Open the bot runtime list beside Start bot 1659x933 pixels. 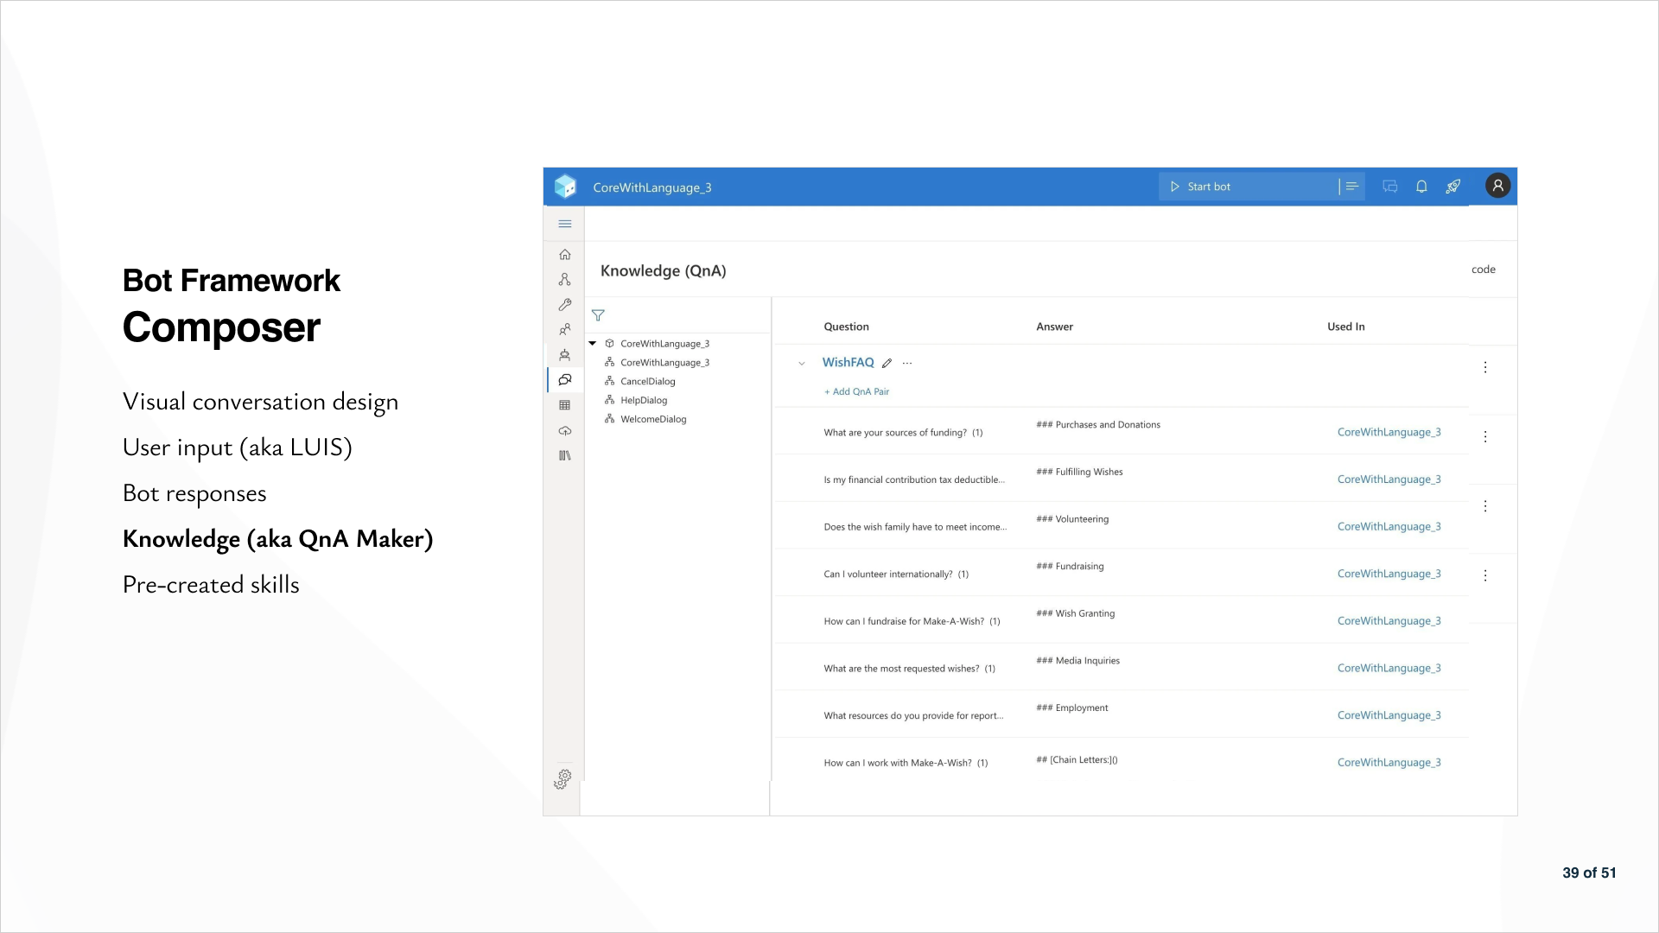[x=1351, y=187]
